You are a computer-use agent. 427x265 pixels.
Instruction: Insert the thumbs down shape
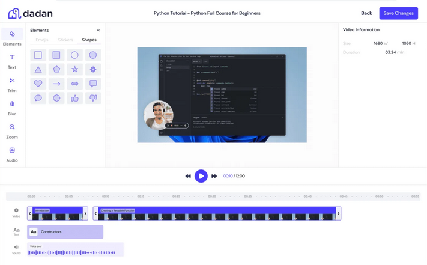coord(93,98)
